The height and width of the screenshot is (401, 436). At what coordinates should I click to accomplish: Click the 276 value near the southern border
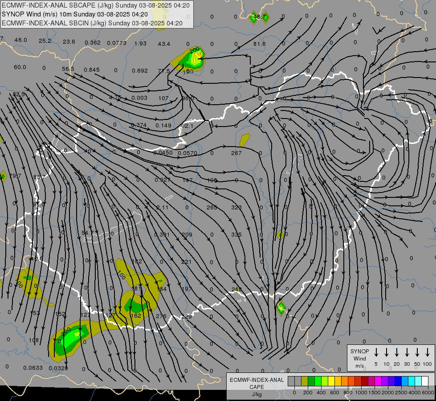pyautogui.click(x=161, y=316)
